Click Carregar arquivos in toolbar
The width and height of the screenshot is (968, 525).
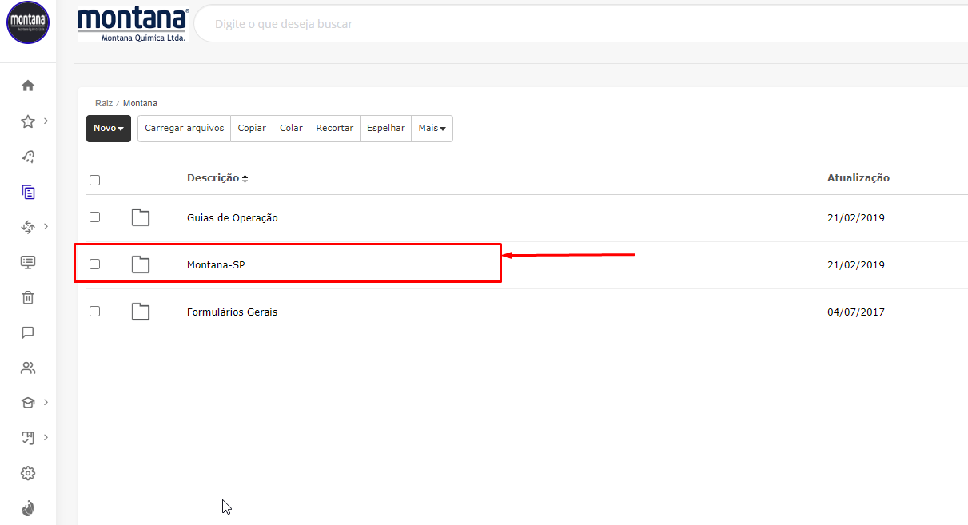tap(184, 129)
